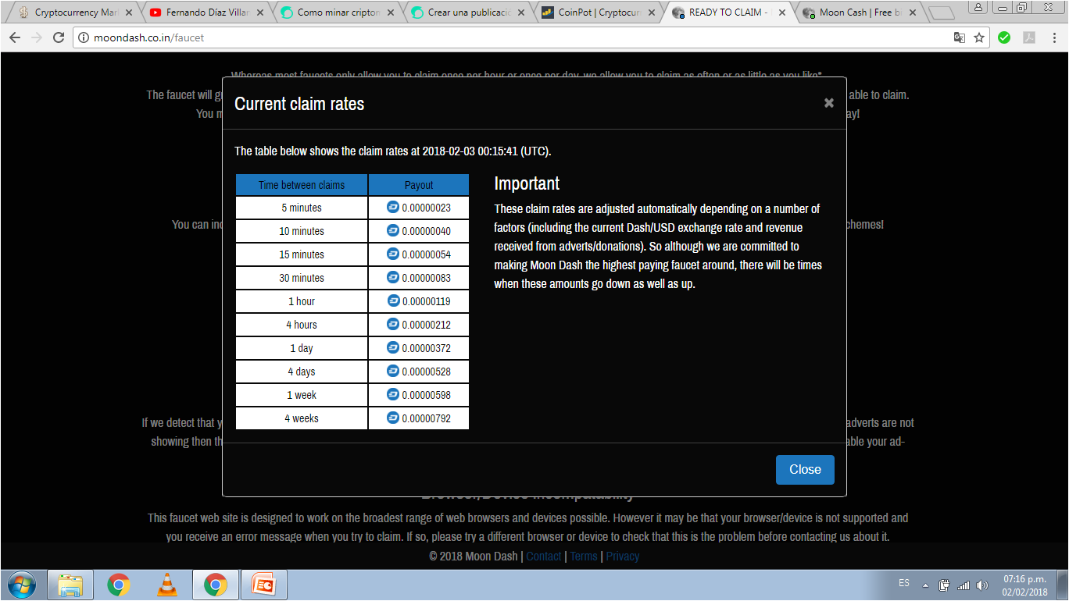The height and width of the screenshot is (601, 1069).
Task: Bookmark this page with the star icon
Action: pyautogui.click(x=979, y=37)
